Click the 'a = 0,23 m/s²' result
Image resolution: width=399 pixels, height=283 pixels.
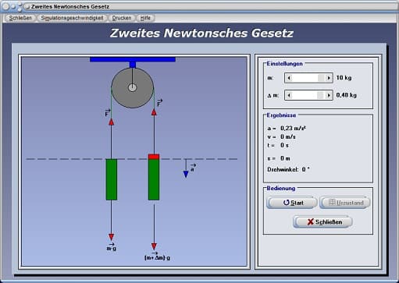287,128
